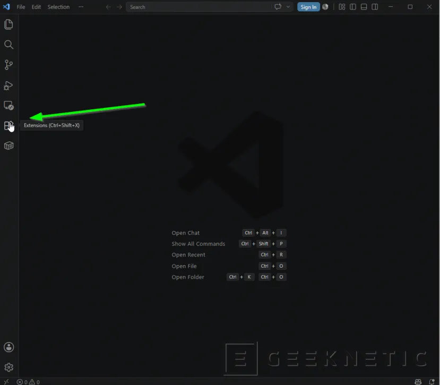Open the Customize Layout icon

point(342,7)
